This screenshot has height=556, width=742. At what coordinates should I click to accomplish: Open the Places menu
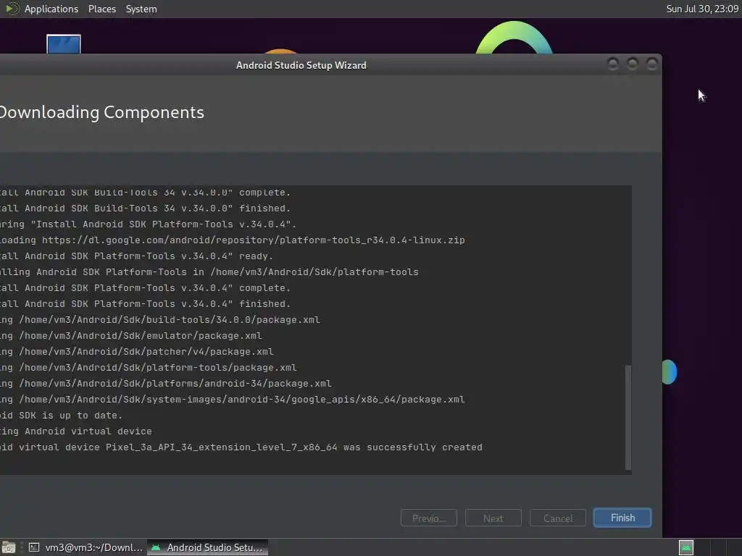click(101, 9)
